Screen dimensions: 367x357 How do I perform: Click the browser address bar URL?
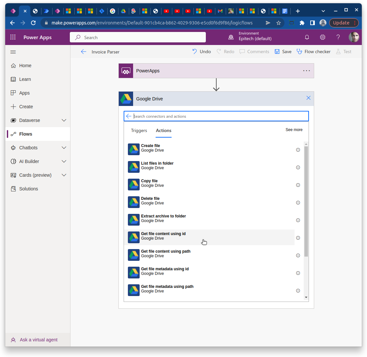152,23
